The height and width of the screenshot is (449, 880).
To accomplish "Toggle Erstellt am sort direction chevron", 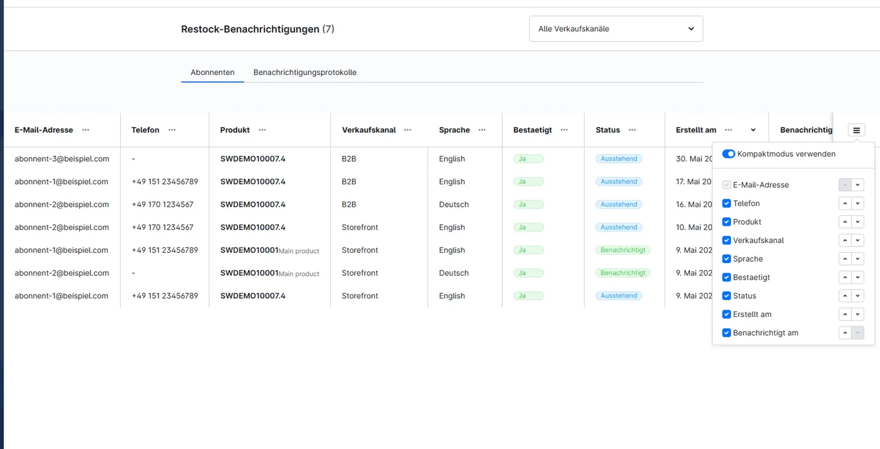I will (753, 130).
